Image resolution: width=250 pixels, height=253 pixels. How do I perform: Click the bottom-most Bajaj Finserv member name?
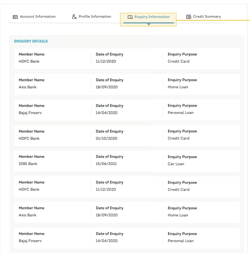click(30, 241)
